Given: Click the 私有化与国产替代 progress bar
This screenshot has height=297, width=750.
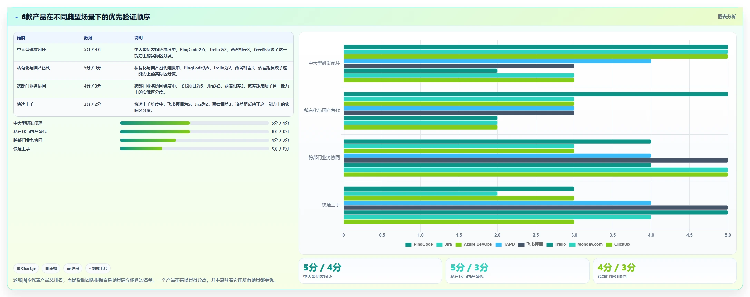Looking at the screenshot, I should click(x=194, y=132).
